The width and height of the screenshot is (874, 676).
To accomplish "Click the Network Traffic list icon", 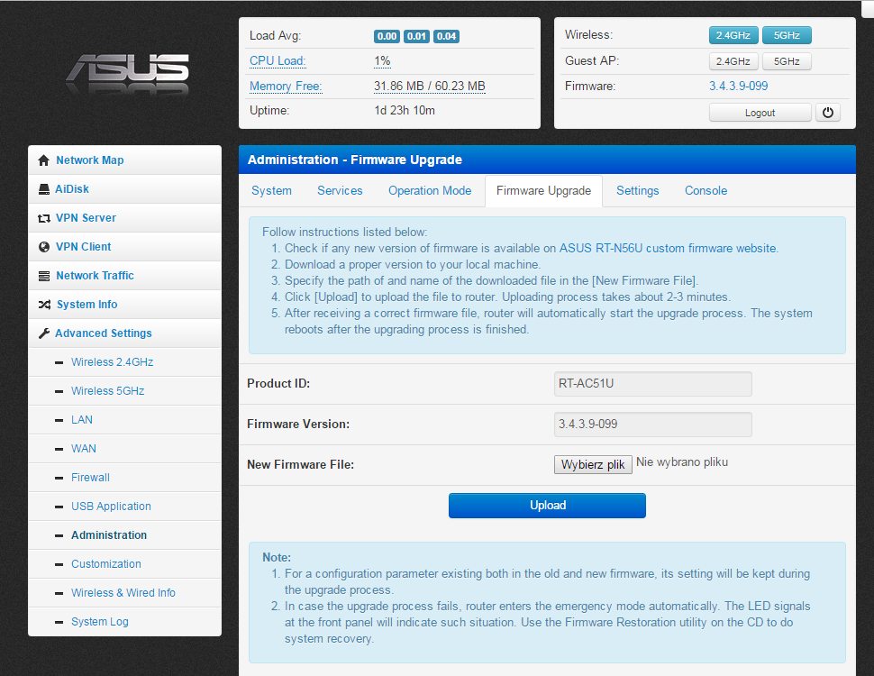I will coord(43,276).
